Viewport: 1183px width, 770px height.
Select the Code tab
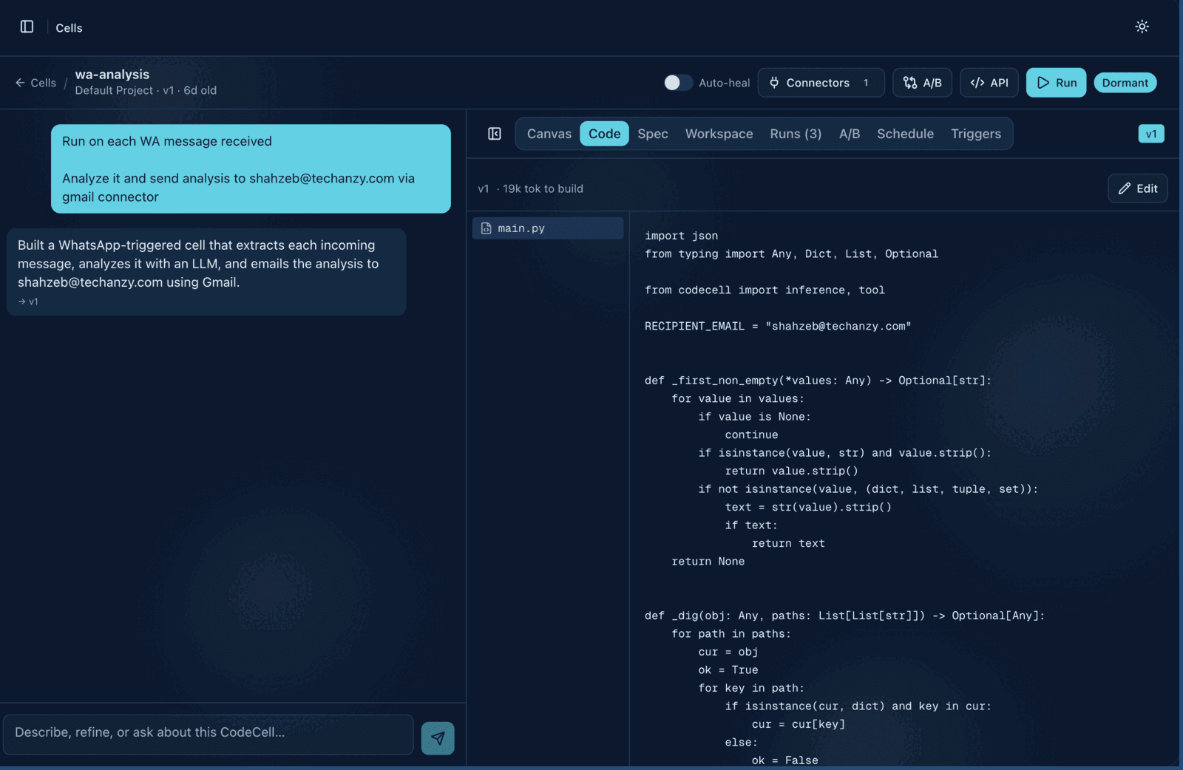point(604,134)
